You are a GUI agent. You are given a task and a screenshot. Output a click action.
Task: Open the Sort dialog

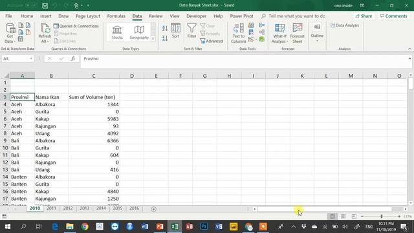[175, 31]
